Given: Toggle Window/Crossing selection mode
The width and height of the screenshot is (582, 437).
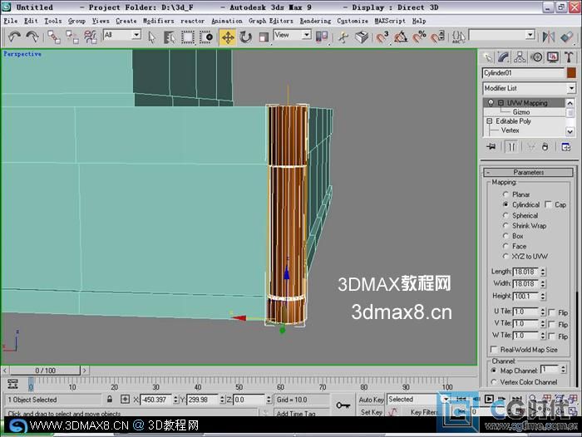Looking at the screenshot, I should tap(206, 37).
